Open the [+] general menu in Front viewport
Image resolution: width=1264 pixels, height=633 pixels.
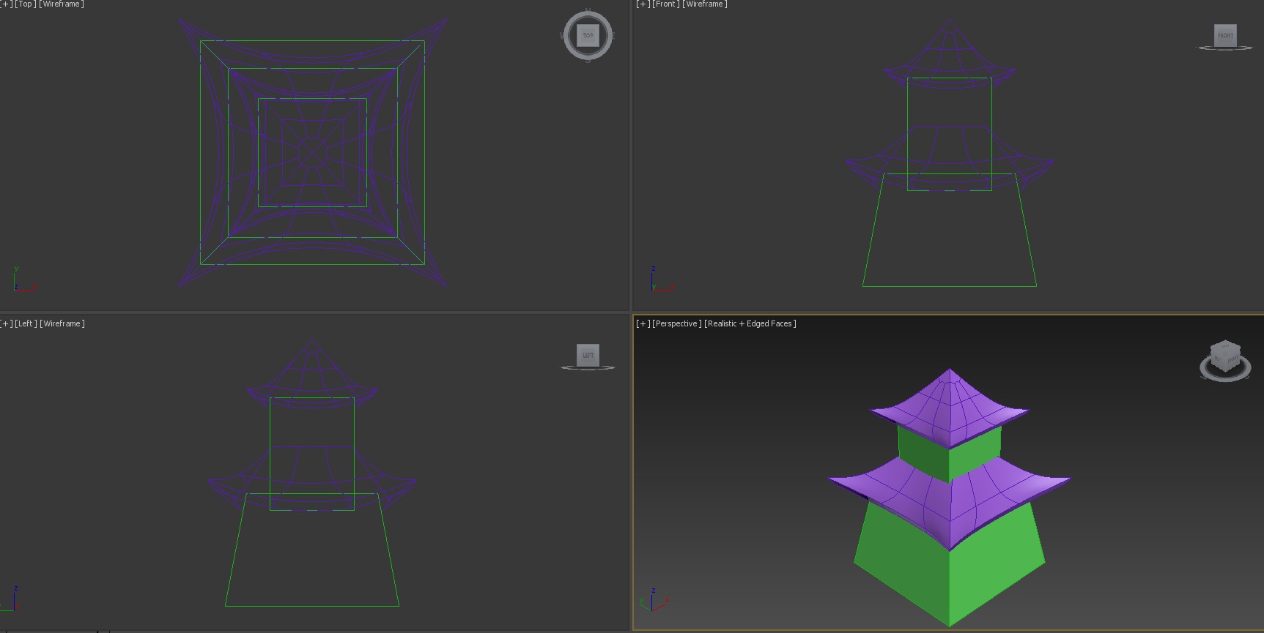pyautogui.click(x=643, y=4)
